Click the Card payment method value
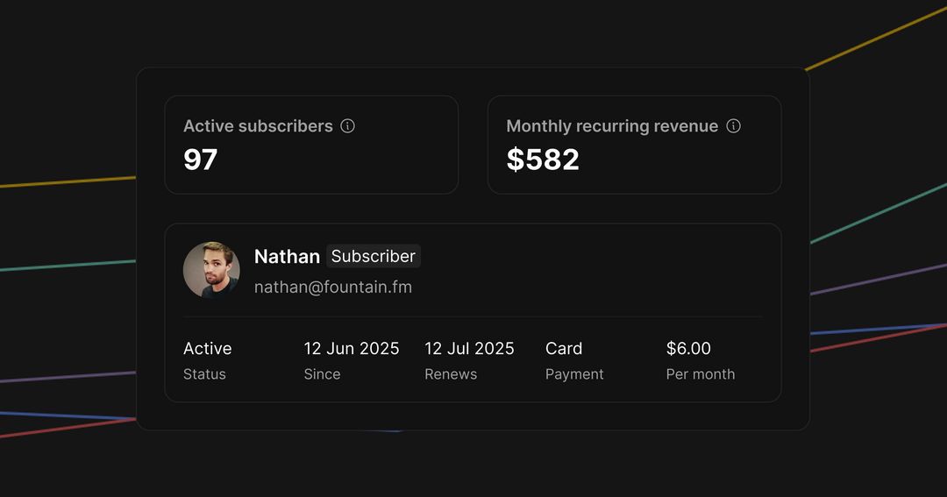This screenshot has width=947, height=497. click(564, 348)
